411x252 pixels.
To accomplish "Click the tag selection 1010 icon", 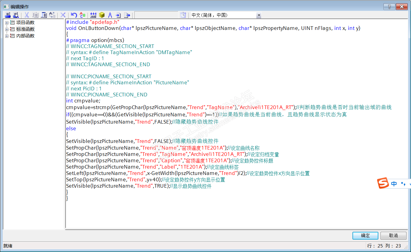I will (x=93, y=15).
